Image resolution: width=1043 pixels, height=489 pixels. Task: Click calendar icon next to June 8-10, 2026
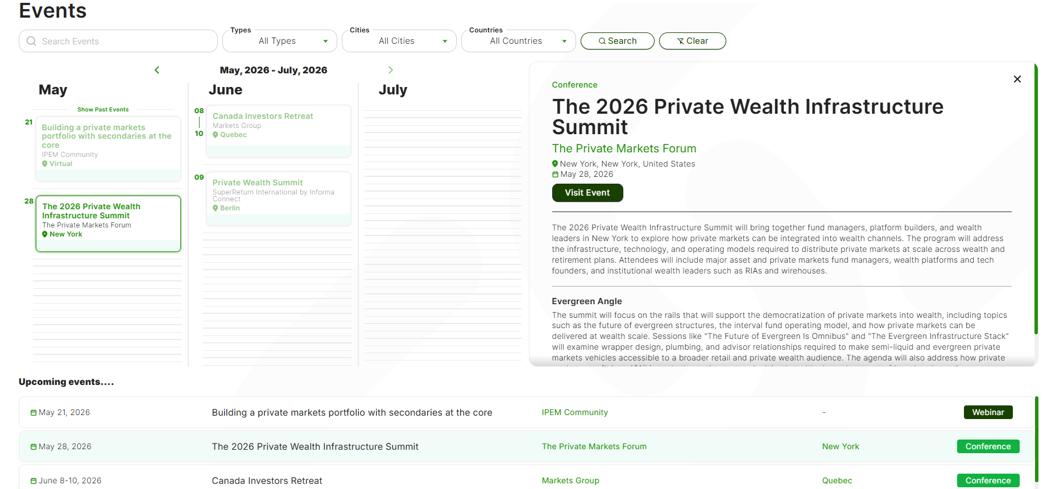(34, 481)
